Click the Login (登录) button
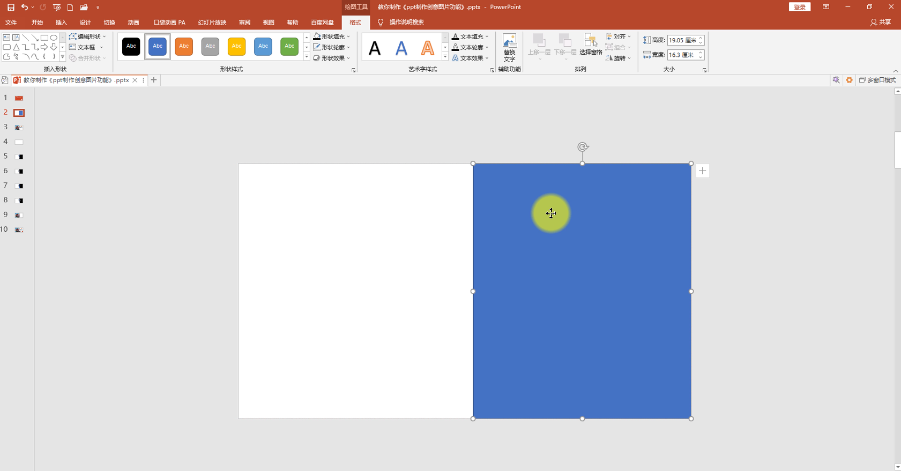 point(800,7)
